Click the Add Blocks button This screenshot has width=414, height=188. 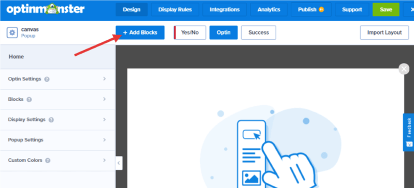[140, 33]
